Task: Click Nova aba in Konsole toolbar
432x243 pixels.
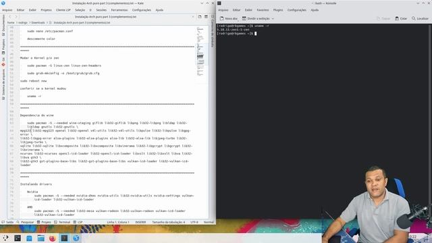Action: (x=229, y=18)
